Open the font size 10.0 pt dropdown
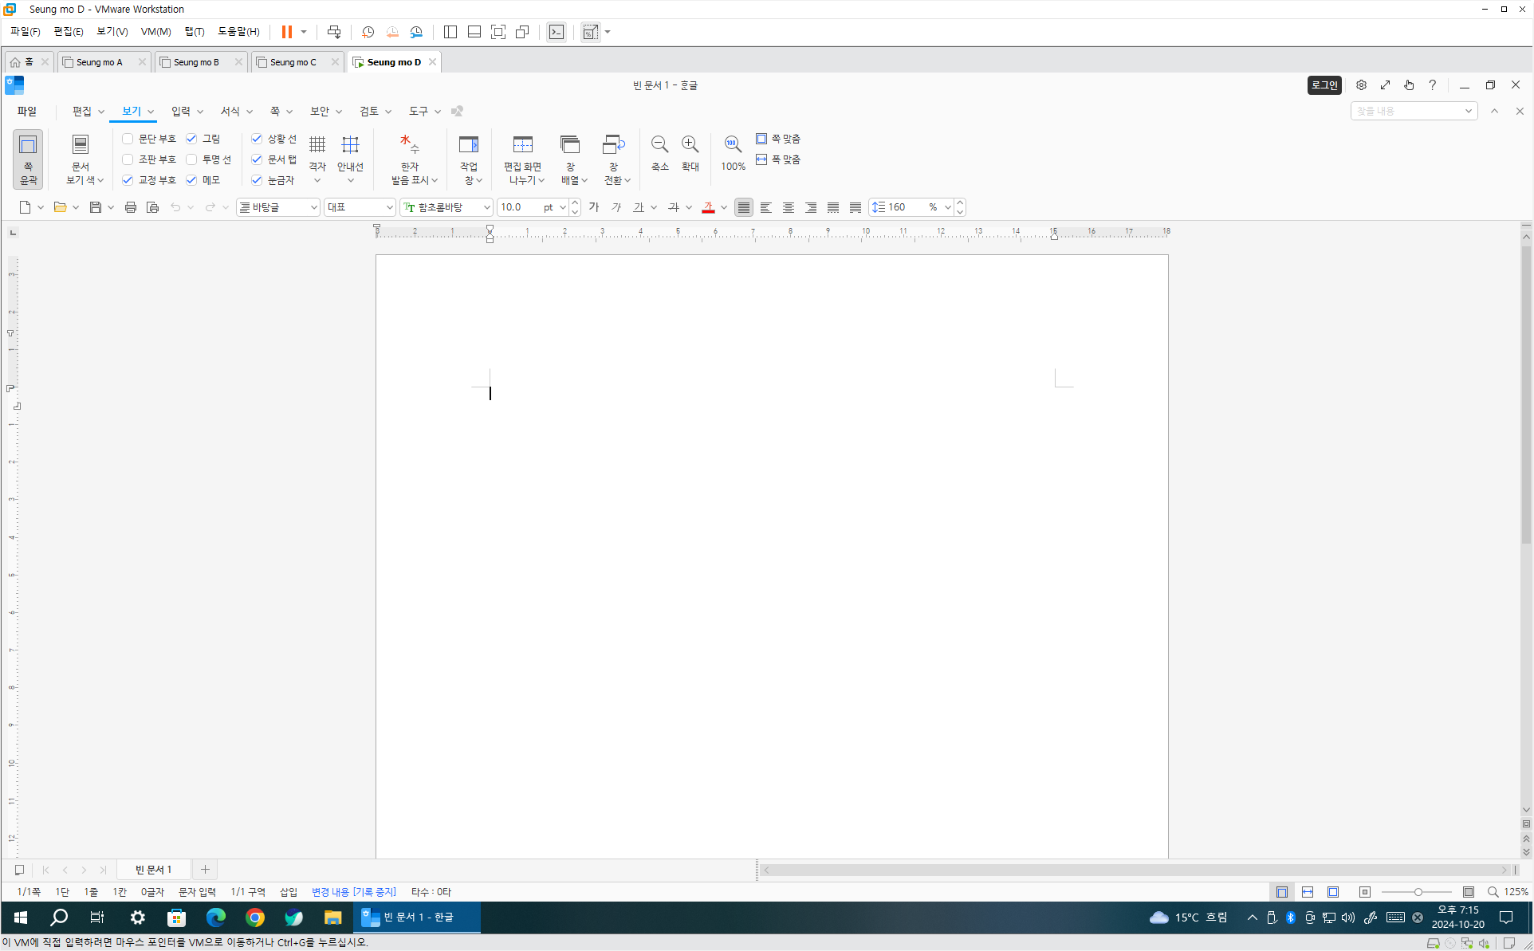The image size is (1534, 951). tap(562, 207)
